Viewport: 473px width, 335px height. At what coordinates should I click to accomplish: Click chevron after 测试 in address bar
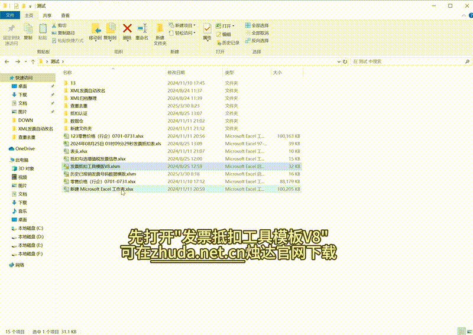(x=63, y=61)
